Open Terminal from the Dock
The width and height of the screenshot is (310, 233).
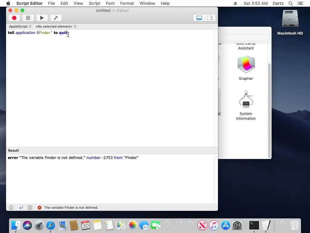[254, 225]
